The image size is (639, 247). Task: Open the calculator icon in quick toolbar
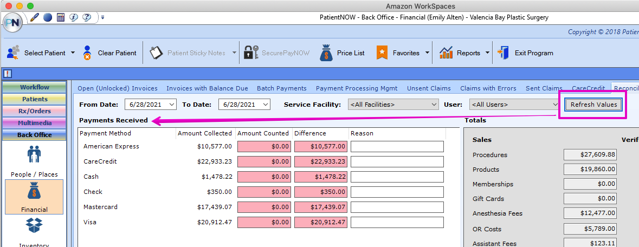(60, 17)
